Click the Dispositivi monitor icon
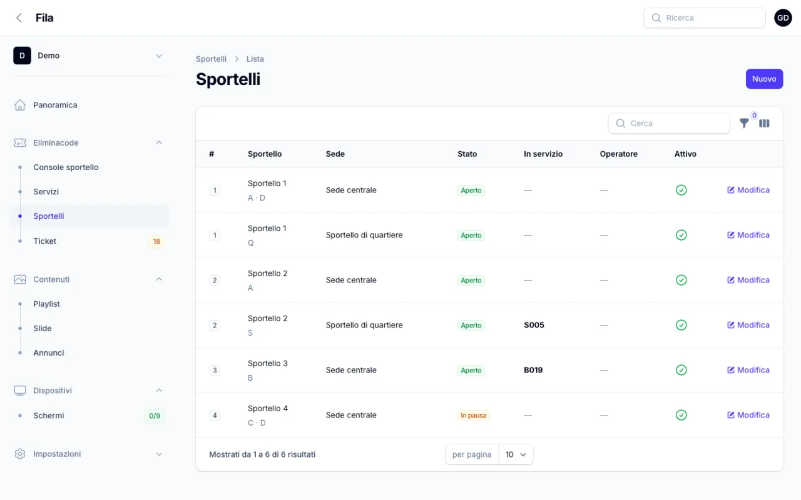The width and height of the screenshot is (801, 500). tap(20, 391)
